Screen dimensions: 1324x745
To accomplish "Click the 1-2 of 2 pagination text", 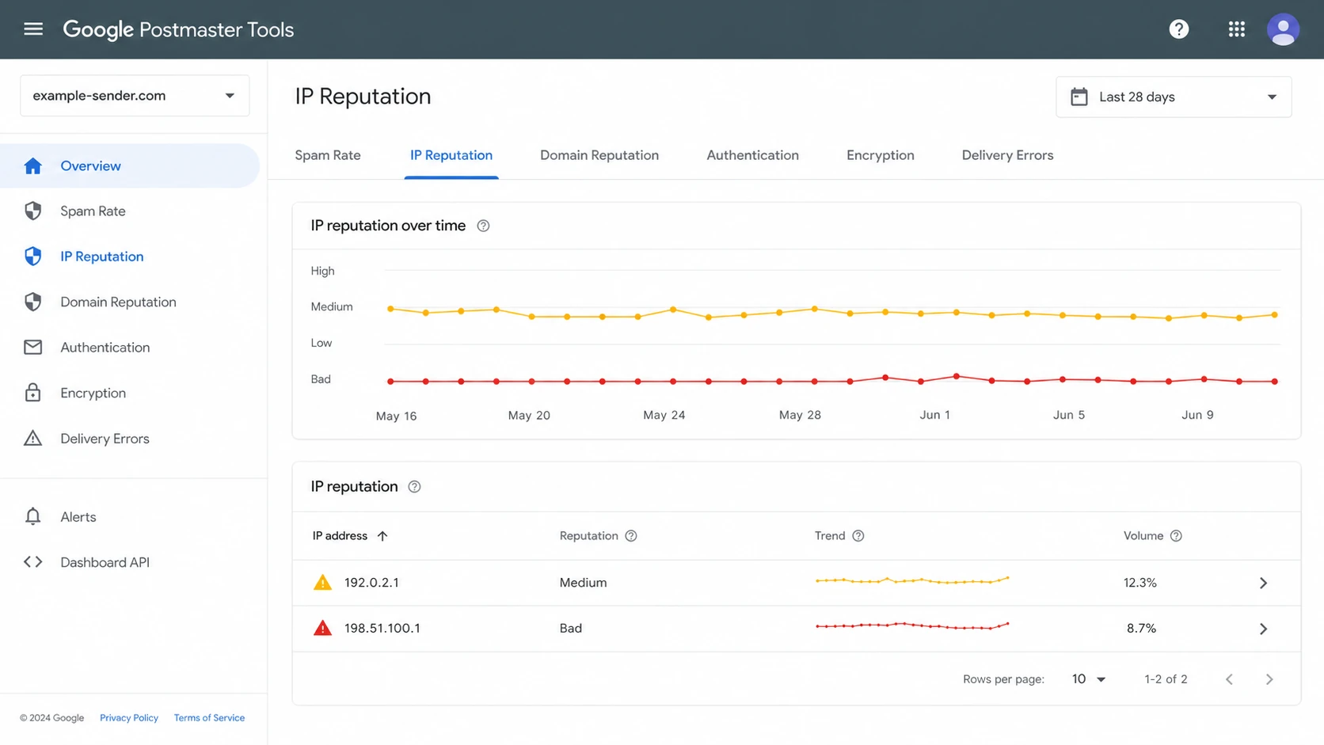I will (1166, 679).
